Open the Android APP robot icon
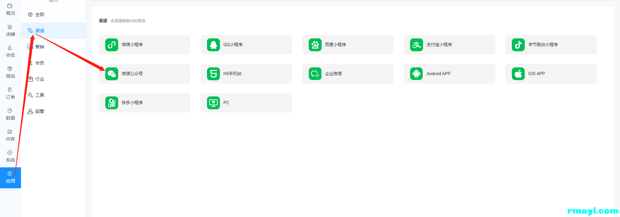The width and height of the screenshot is (620, 217). pos(417,74)
